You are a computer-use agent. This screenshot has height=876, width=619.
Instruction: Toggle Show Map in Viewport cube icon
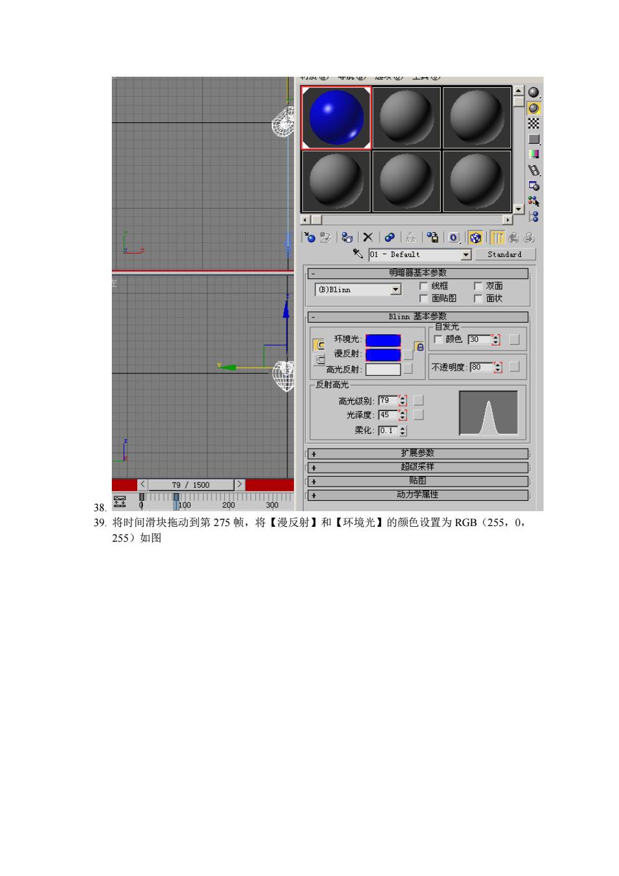tap(475, 238)
